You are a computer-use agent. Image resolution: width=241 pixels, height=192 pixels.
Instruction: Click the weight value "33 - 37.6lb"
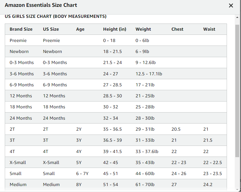[x=147, y=152]
